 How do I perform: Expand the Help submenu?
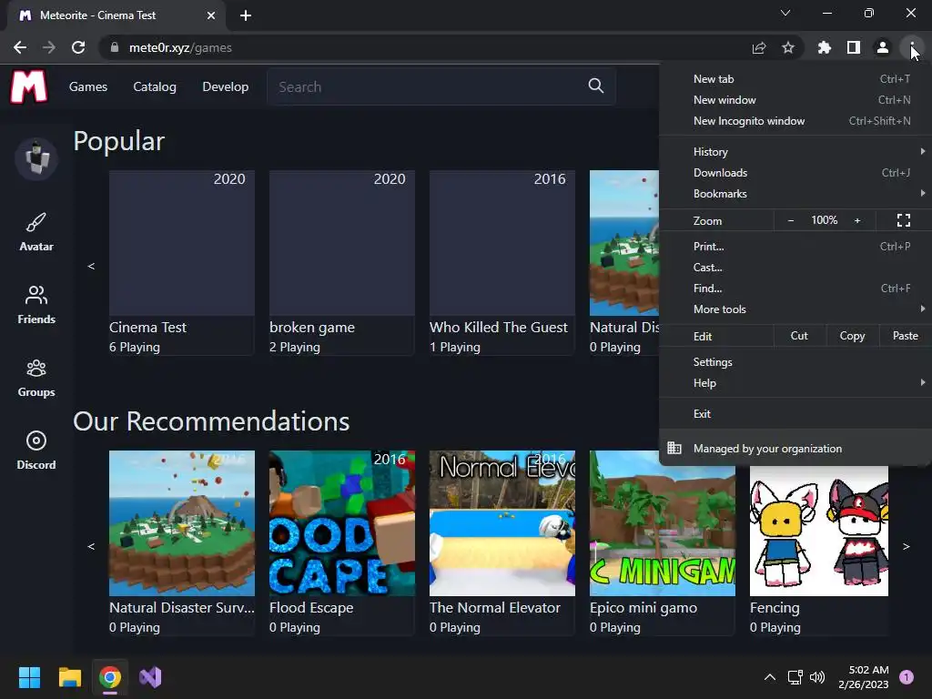795,383
